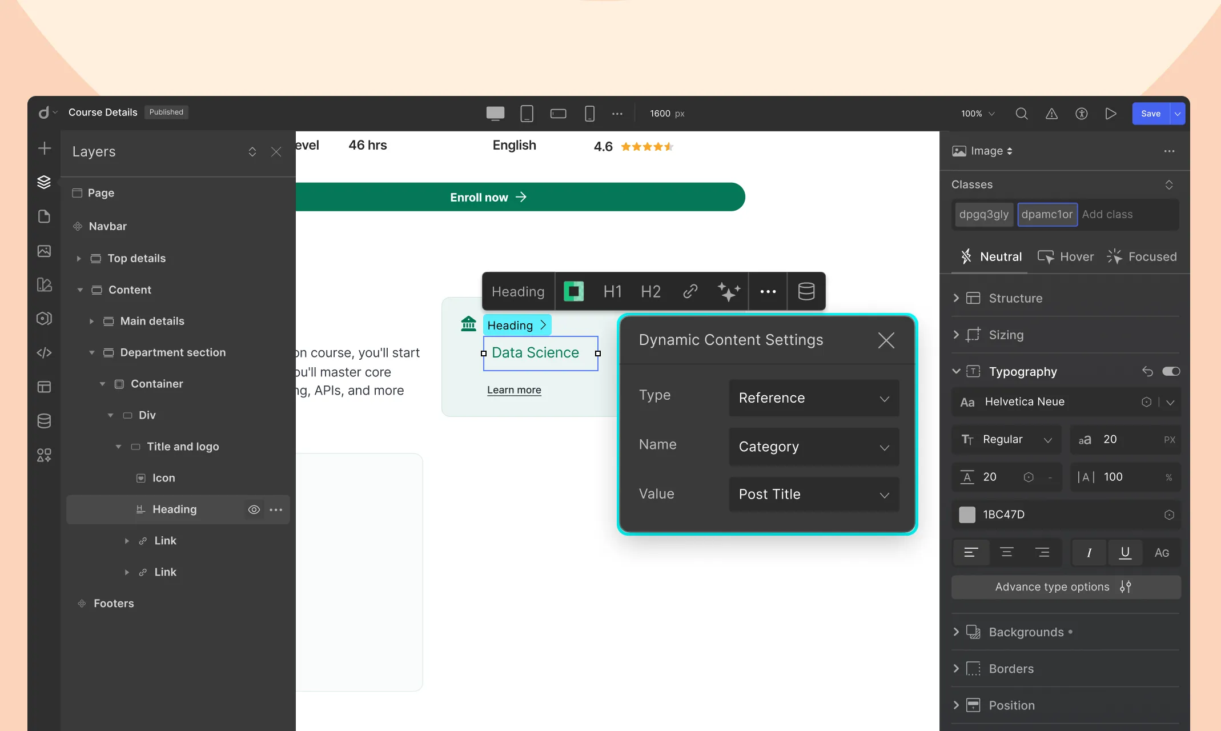Click the Learn more link
This screenshot has width=1221, height=731.
[x=514, y=390]
